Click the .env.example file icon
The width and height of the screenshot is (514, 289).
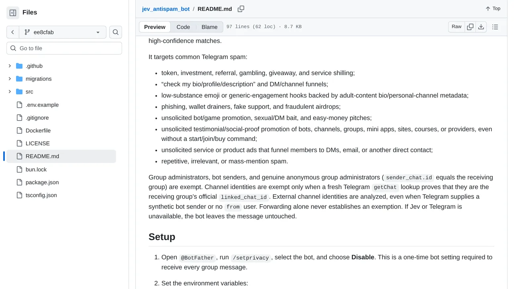tap(19, 105)
